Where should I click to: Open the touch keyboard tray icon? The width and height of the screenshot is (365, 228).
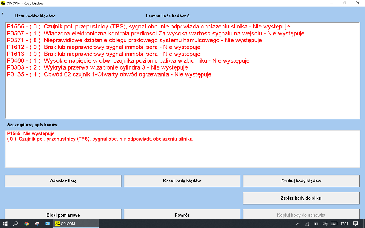pyautogui.click(x=333, y=224)
